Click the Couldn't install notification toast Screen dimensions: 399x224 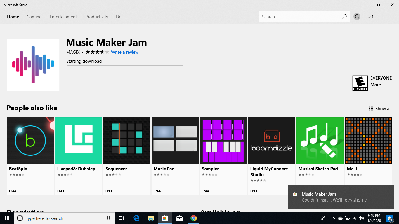click(341, 197)
